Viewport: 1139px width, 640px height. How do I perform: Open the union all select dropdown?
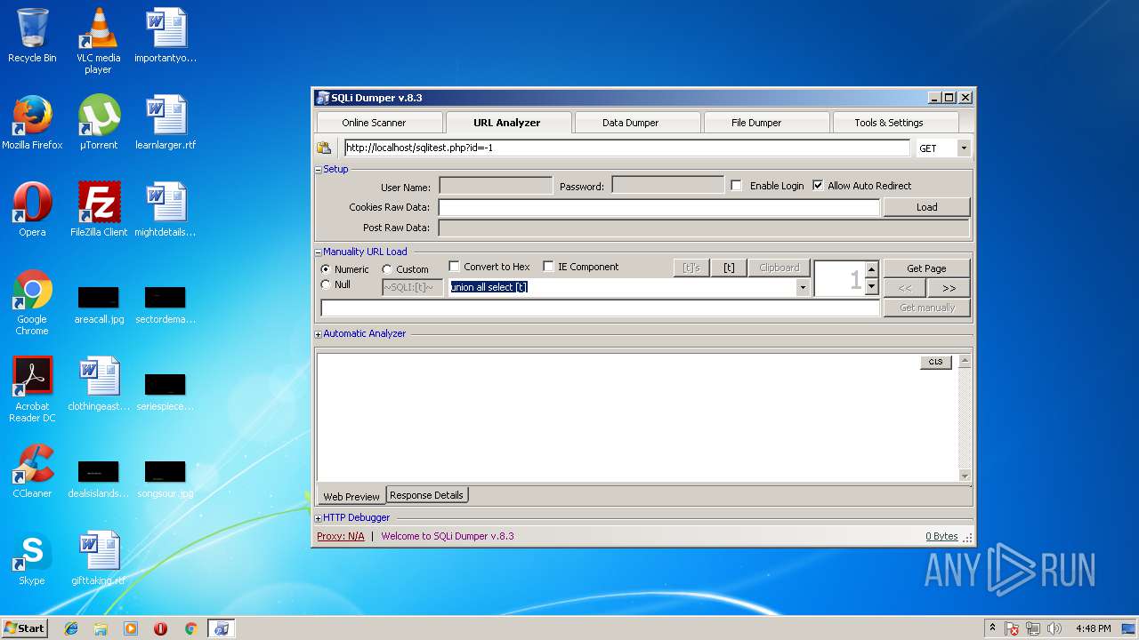[803, 287]
